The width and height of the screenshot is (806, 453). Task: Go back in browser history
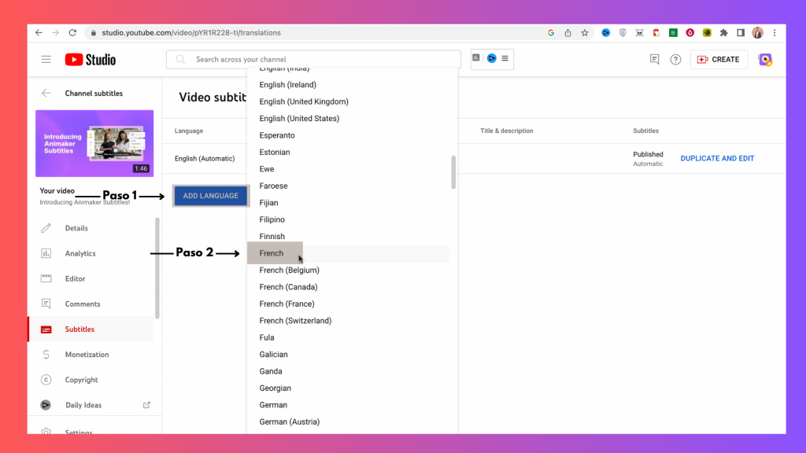click(x=39, y=32)
